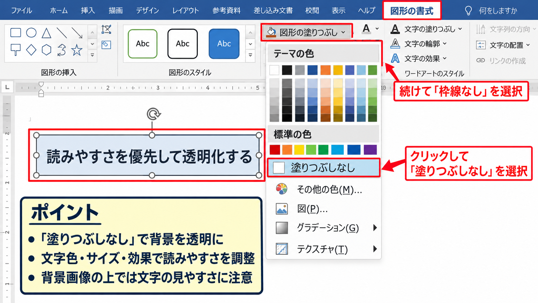Image resolution: width=538 pixels, height=303 pixels.
Task: Click the draw text box icon
Action: (106, 44)
